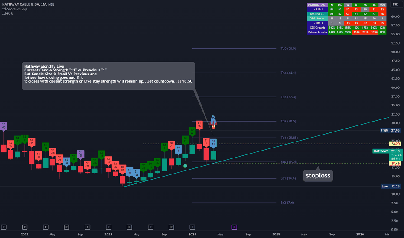Click the purple upcoming-event marker on the time axis

coord(234,227)
